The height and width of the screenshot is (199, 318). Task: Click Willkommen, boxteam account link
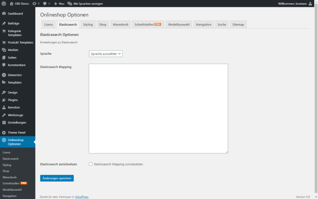coord(295,4)
